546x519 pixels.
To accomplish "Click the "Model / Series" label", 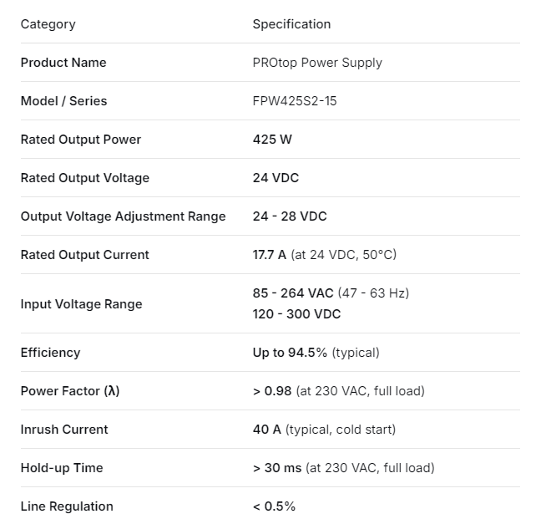I will pos(63,101).
